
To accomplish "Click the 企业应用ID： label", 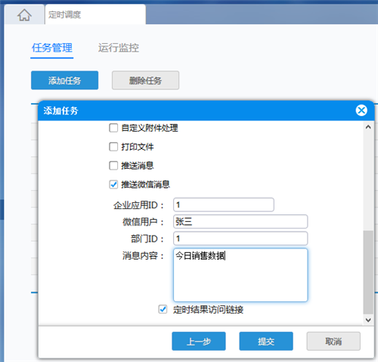I will (139, 205).
